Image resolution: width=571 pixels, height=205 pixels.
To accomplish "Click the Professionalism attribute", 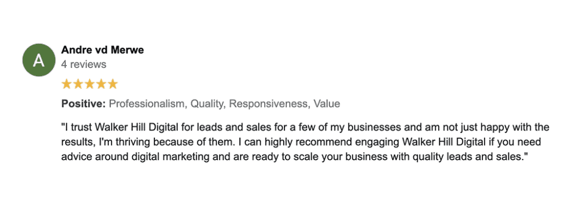I will pyautogui.click(x=148, y=104).
